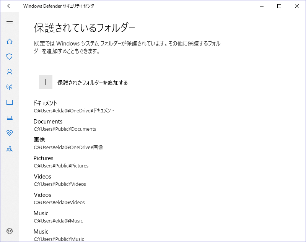Open Settings gear icon in the sidebar
Viewport: 306px width, 242px height.
coord(10,231)
